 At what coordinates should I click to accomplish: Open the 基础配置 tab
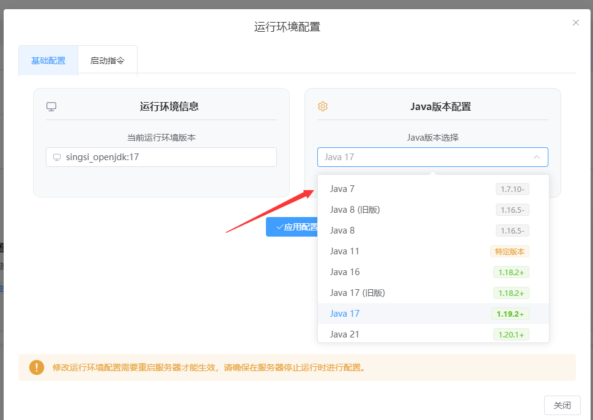click(48, 61)
